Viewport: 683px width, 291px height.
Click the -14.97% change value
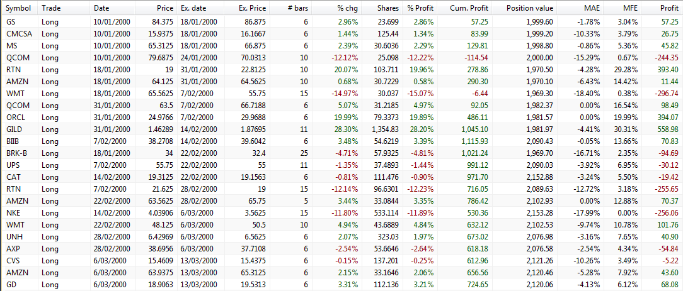pos(346,94)
